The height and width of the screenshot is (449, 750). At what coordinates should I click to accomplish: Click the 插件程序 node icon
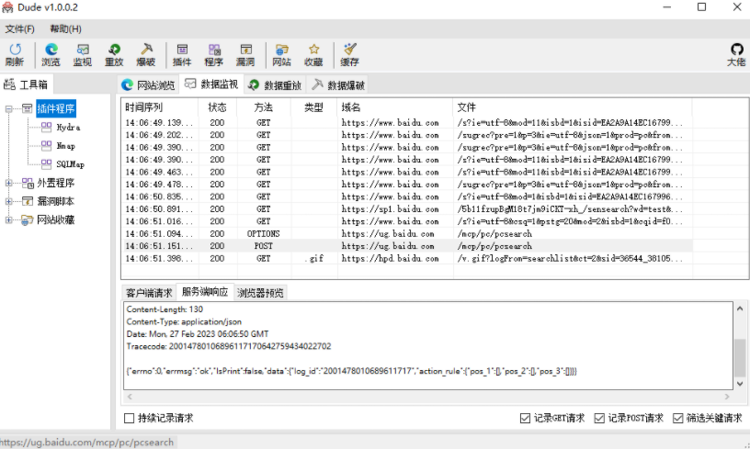tap(28, 108)
